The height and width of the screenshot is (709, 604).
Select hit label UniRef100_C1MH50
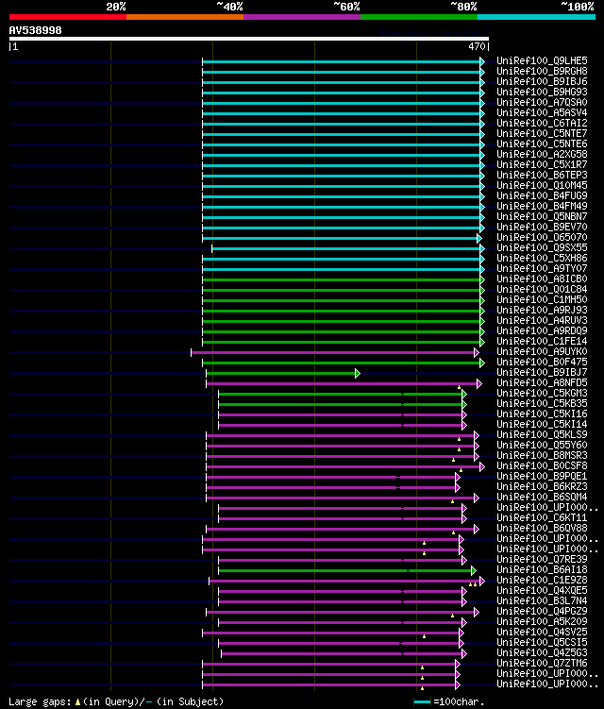[542, 300]
